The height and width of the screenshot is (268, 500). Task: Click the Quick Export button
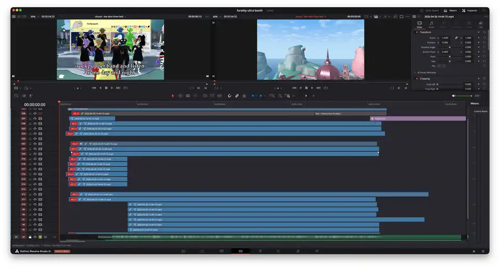tap(429, 10)
